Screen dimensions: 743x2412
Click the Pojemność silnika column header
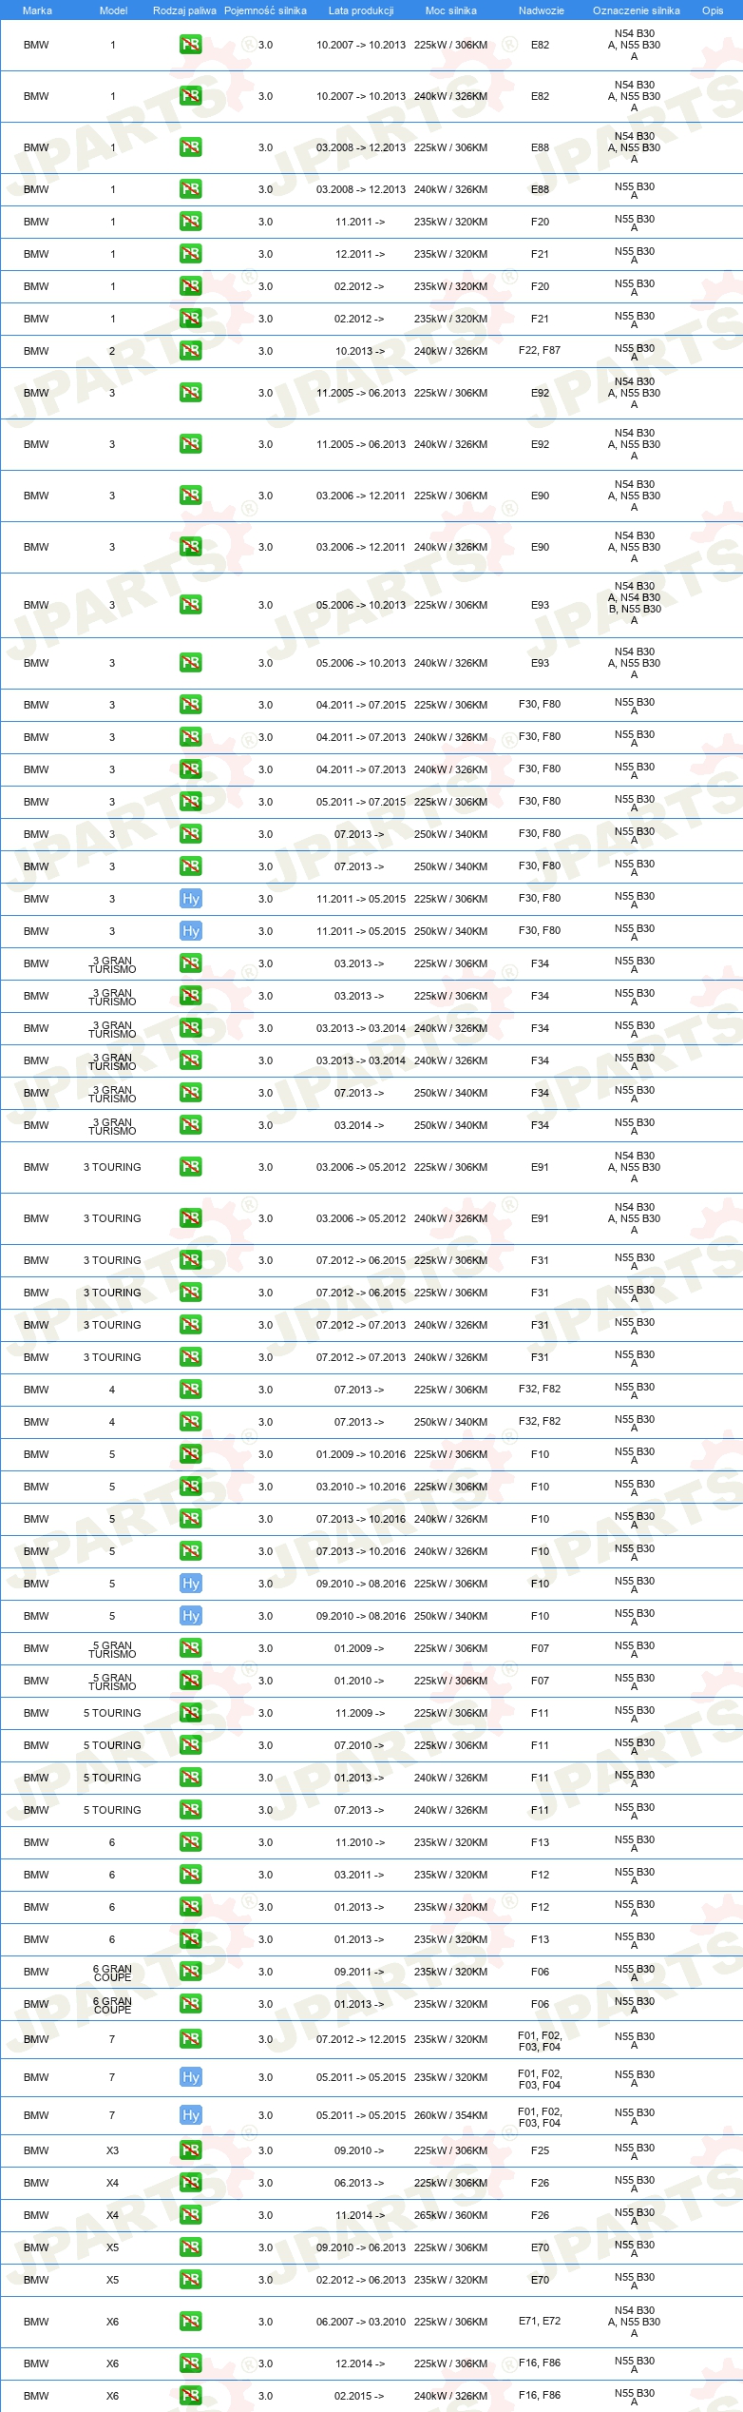(265, 10)
